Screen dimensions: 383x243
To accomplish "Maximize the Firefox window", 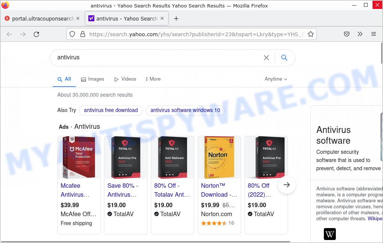I will tap(366, 5).
